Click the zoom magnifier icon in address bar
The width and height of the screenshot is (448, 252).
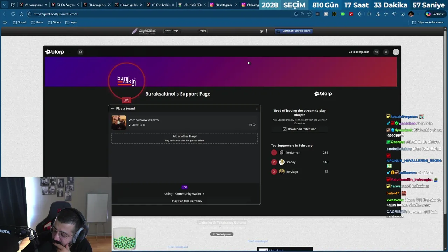coord(302,14)
